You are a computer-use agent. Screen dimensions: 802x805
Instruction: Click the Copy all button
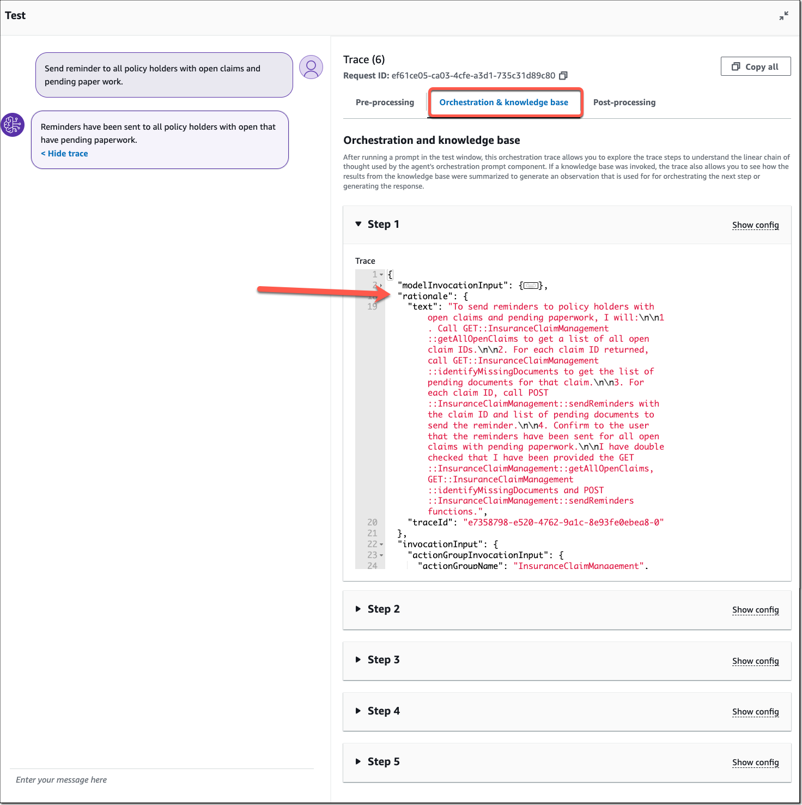click(x=756, y=66)
